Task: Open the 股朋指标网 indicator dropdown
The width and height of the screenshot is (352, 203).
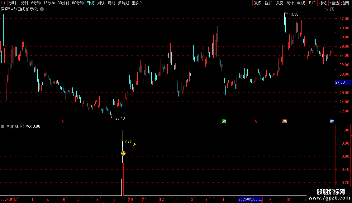Action: pyautogui.click(x=2, y=126)
